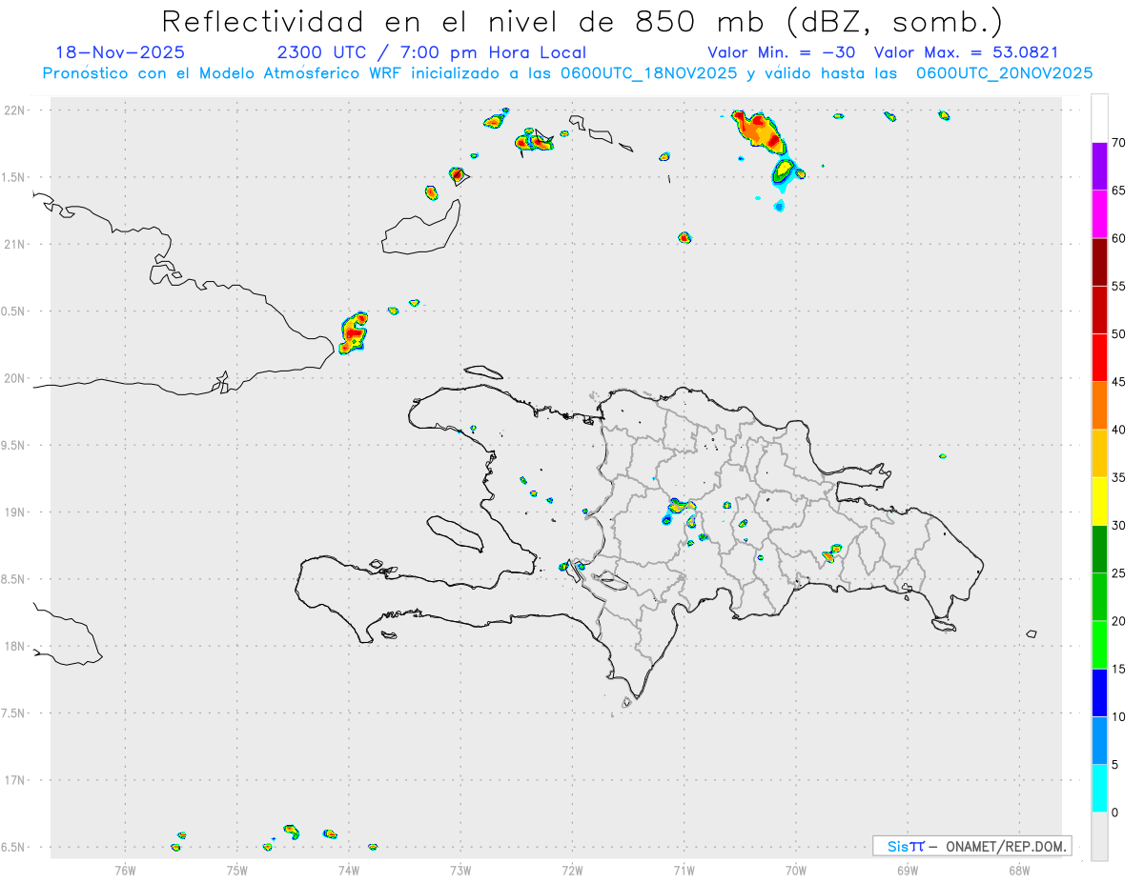Click the '68W' longitude axis label
This screenshot has height=883, width=1144.
pyautogui.click(x=1019, y=870)
